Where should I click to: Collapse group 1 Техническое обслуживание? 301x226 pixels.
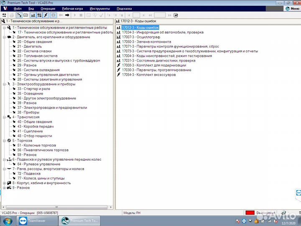(4, 28)
